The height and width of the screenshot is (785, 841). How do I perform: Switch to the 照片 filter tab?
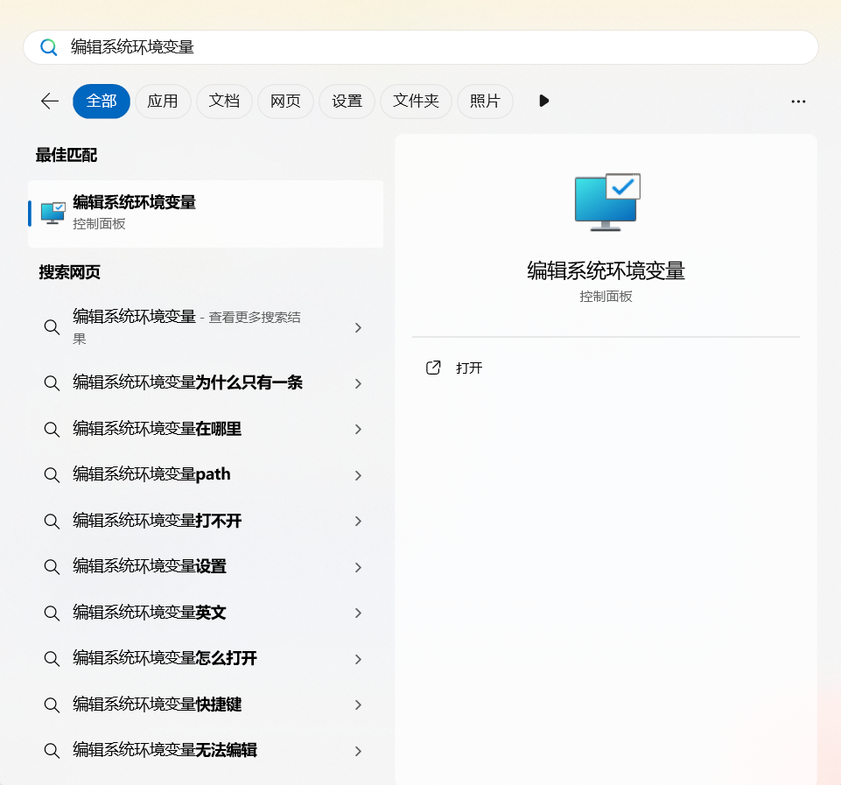click(486, 101)
